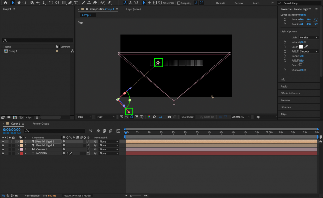Lock the MODERN layer
The image size is (323, 198).
click(13, 153)
